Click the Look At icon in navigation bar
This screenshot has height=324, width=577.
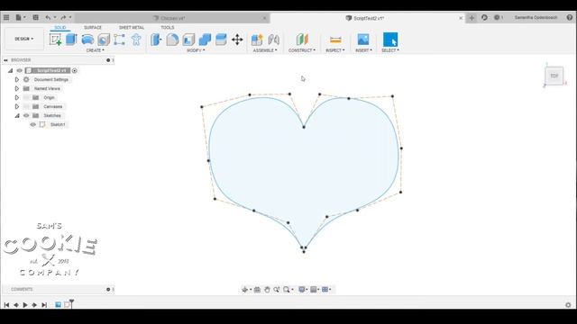257,290
